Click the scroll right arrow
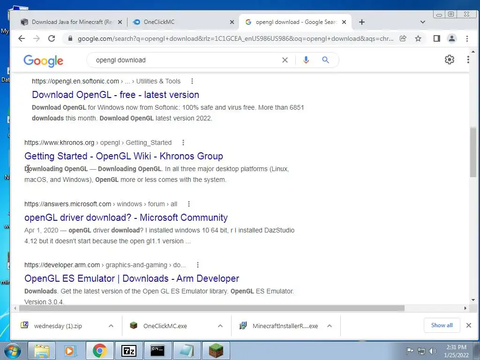The width and height of the screenshot is (480, 360). click(465, 308)
